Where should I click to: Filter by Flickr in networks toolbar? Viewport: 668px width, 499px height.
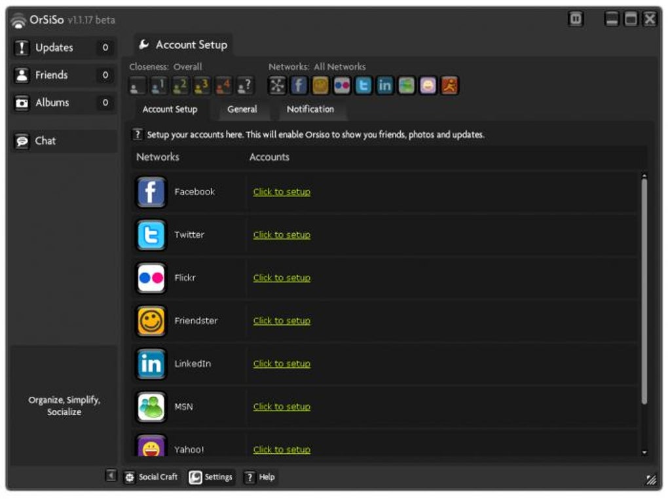point(342,86)
